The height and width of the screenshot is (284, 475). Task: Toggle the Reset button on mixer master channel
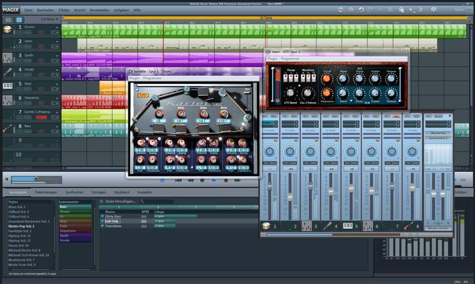[x=438, y=116]
